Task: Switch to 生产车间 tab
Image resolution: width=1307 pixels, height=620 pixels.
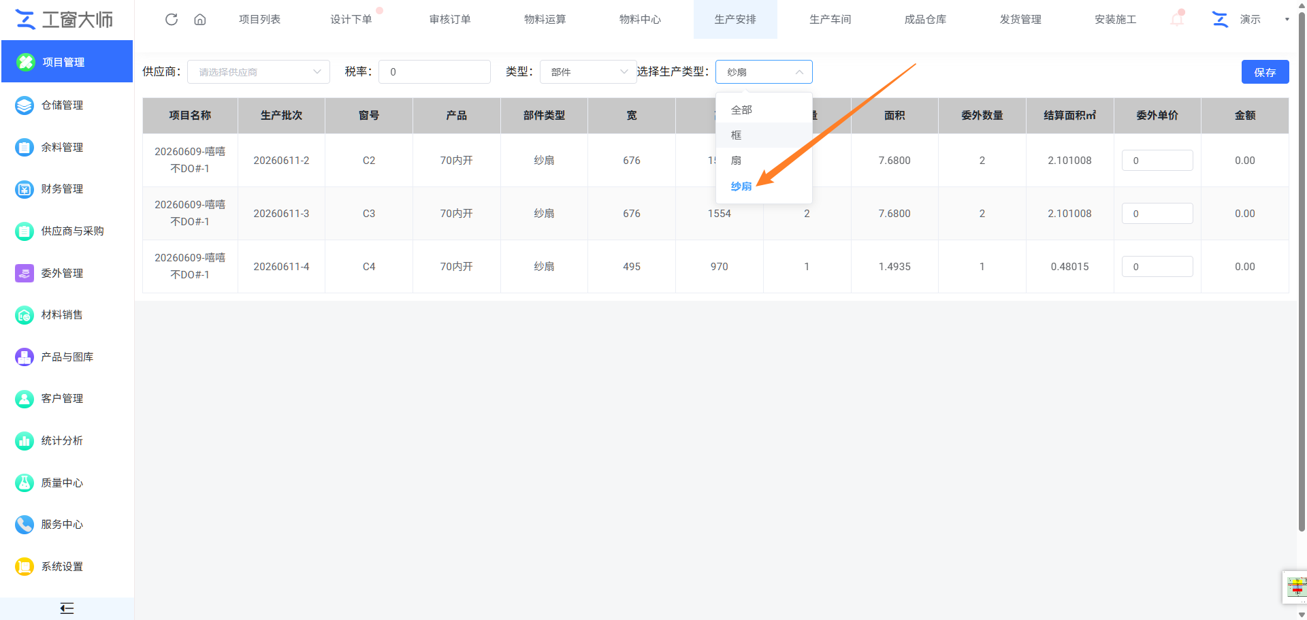Action: click(830, 19)
